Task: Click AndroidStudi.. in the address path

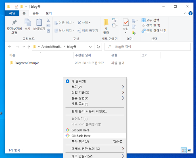Action: [x=51, y=47]
